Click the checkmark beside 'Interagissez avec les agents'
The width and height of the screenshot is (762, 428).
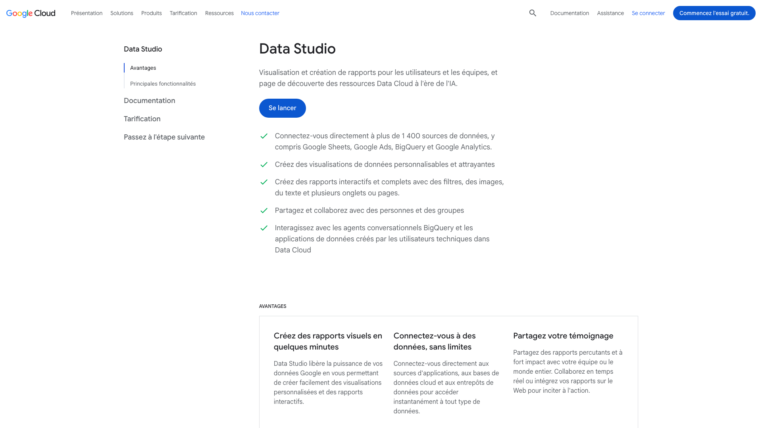tap(264, 228)
